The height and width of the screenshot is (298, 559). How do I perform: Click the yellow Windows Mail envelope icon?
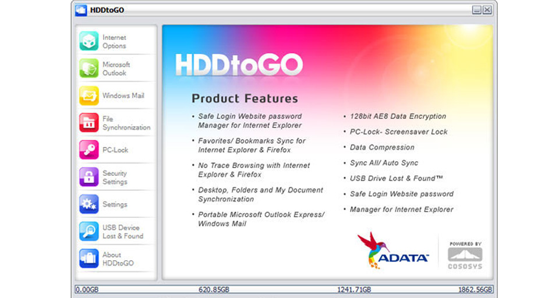coord(89,95)
